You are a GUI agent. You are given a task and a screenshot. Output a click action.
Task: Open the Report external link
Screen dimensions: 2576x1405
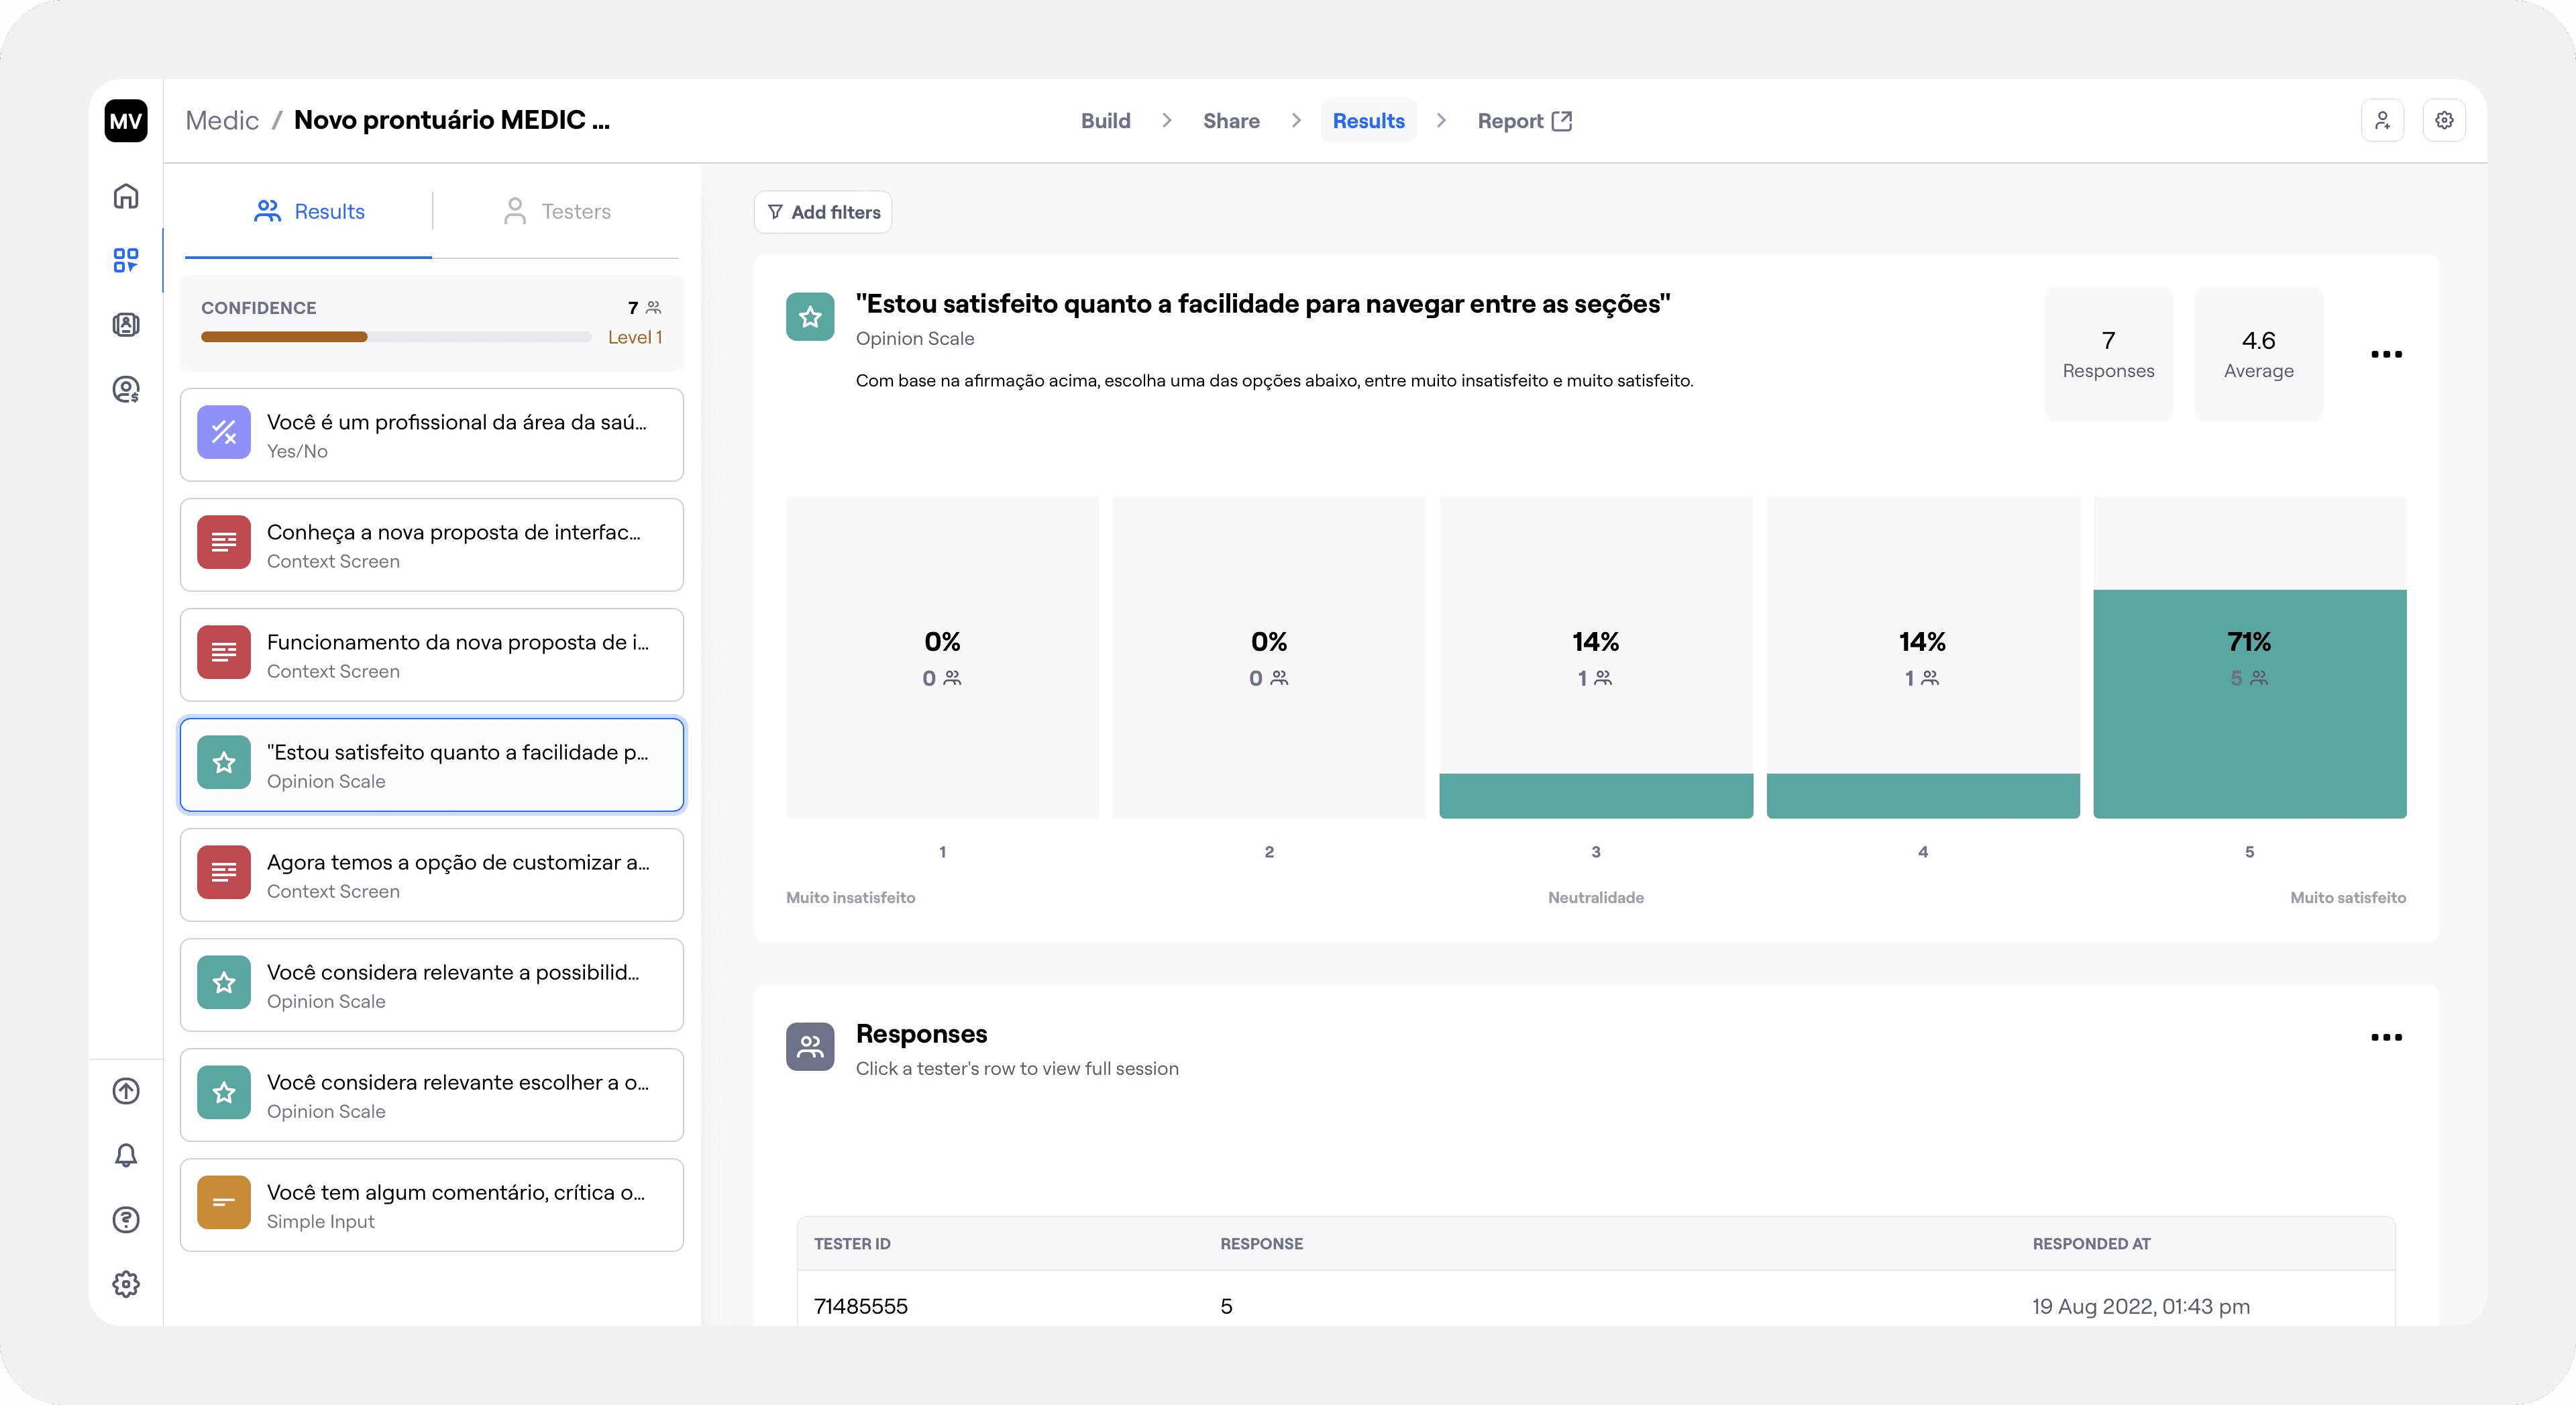click(x=1524, y=121)
